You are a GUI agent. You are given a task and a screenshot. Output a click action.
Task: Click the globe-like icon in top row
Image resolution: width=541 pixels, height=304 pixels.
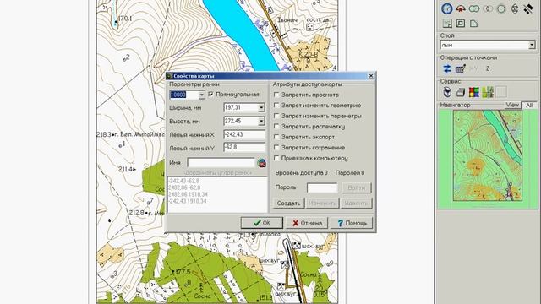point(515,8)
